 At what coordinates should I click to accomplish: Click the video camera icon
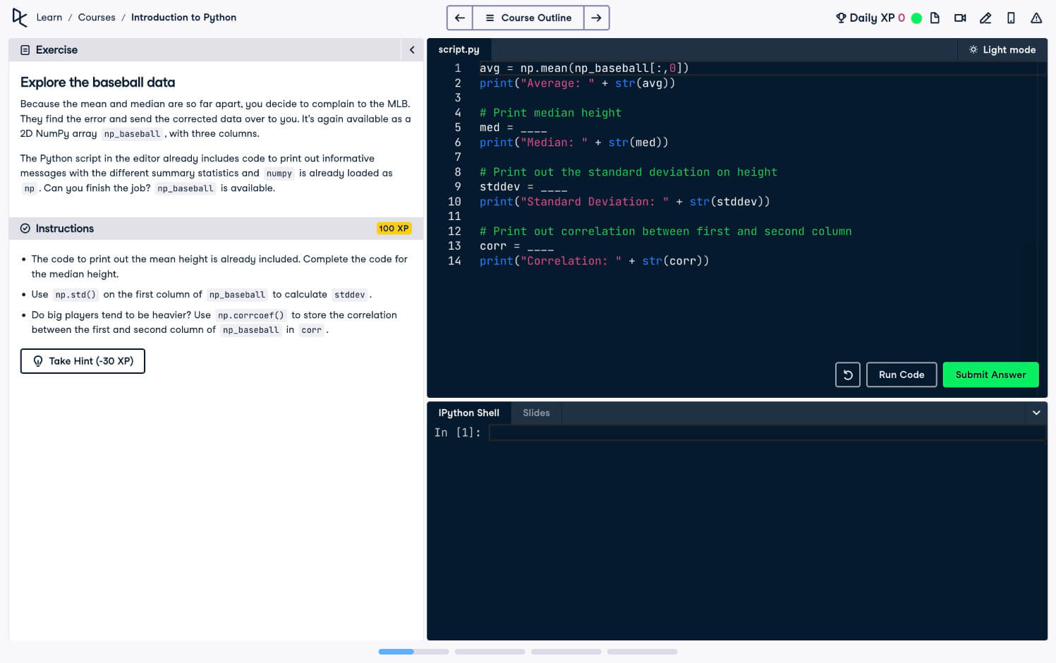(x=960, y=18)
